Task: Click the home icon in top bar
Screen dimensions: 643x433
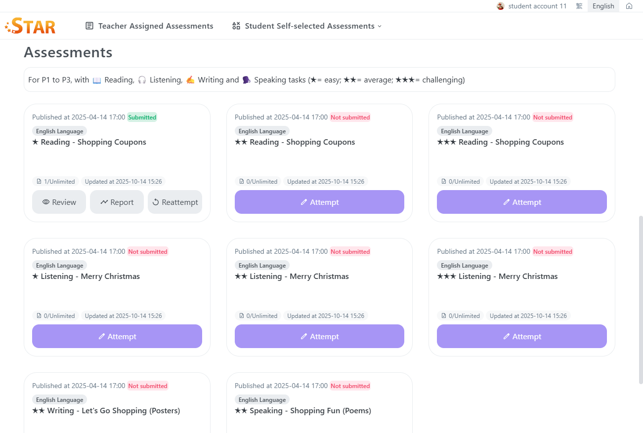Action: tap(629, 6)
